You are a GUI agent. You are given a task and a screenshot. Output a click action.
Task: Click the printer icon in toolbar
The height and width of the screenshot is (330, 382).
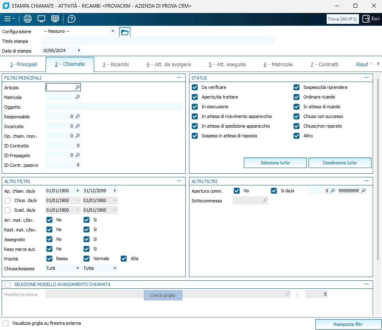[27, 19]
